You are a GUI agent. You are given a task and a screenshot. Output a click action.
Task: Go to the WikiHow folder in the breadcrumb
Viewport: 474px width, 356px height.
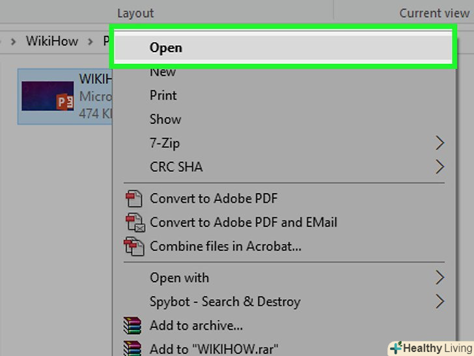[x=51, y=41]
